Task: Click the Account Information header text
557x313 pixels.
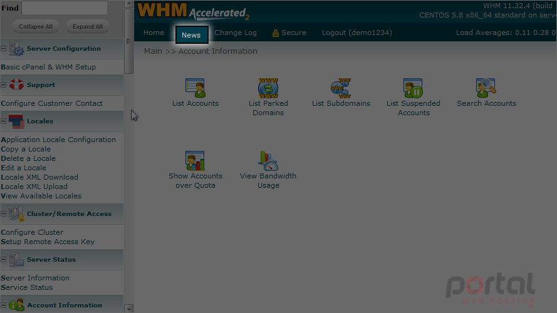Action: click(x=65, y=305)
